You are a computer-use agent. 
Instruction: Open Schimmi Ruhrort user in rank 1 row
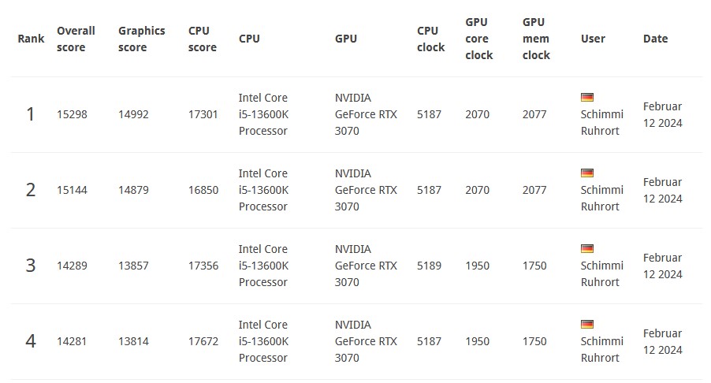(x=601, y=122)
